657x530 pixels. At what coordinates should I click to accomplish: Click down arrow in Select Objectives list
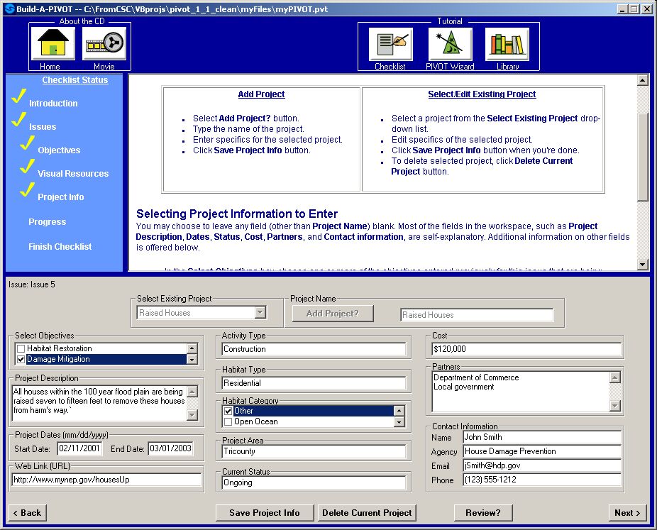click(192, 359)
